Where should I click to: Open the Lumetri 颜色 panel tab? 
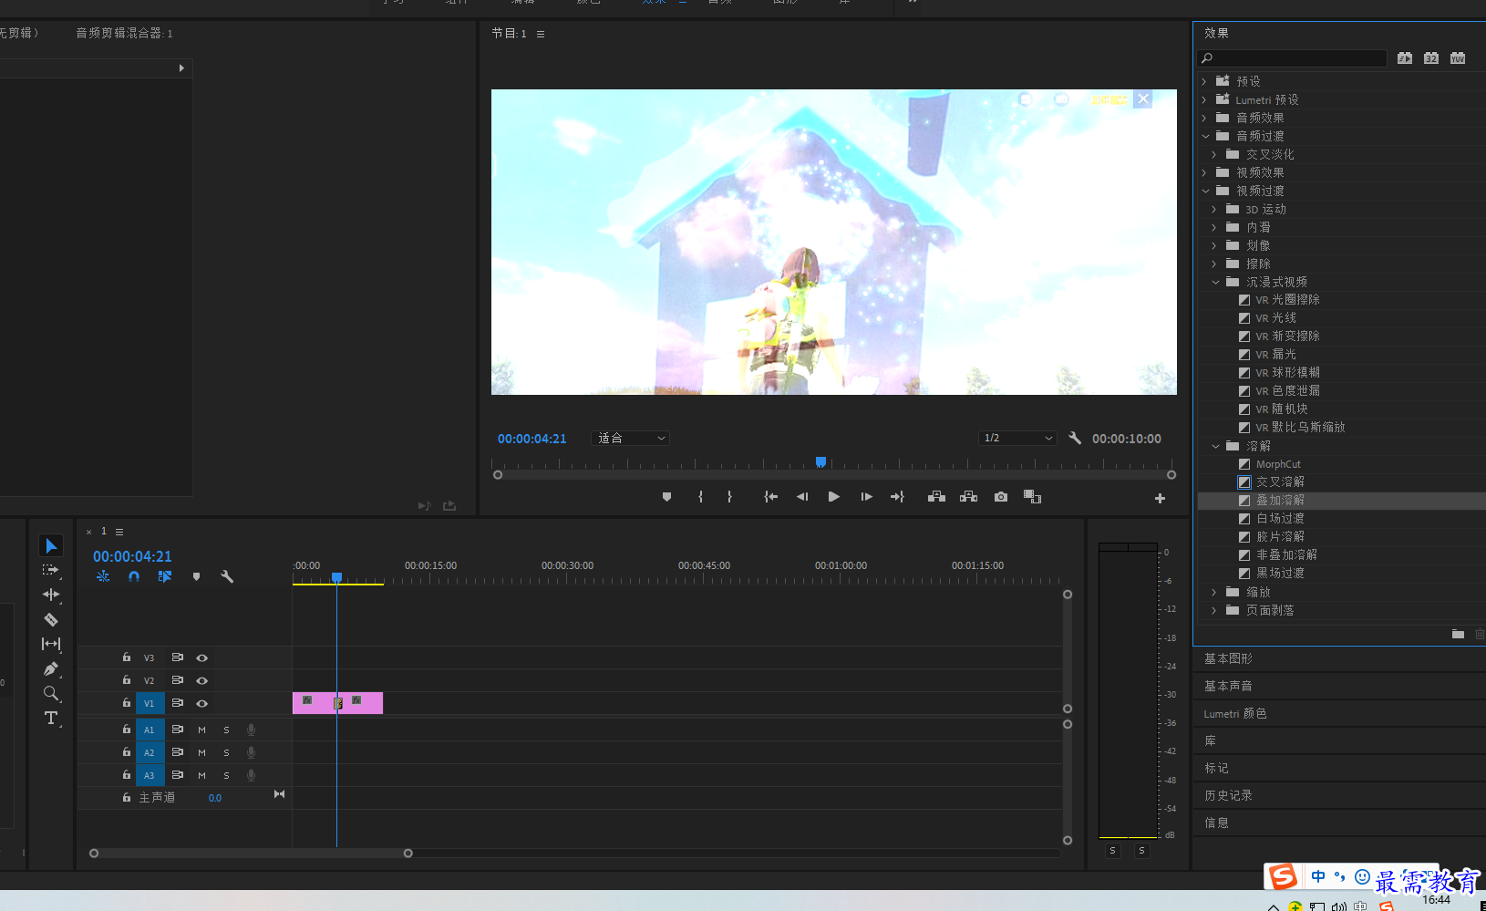point(1235,713)
